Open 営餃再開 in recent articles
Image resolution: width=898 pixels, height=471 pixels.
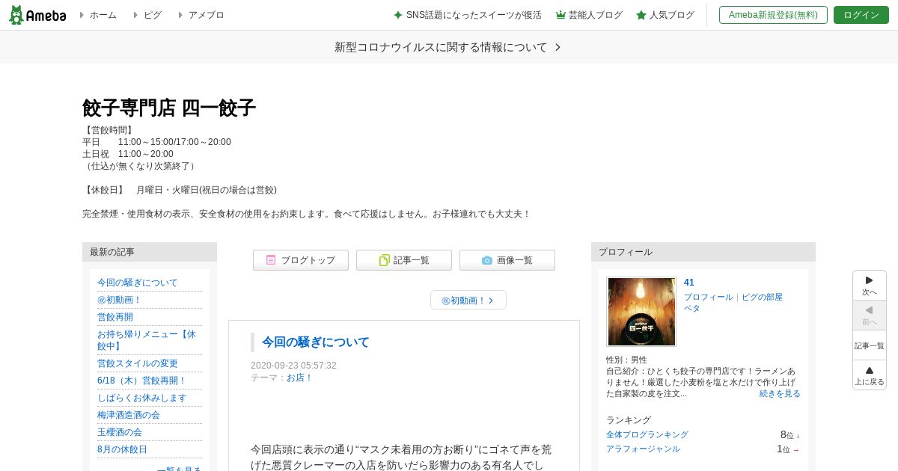click(115, 317)
